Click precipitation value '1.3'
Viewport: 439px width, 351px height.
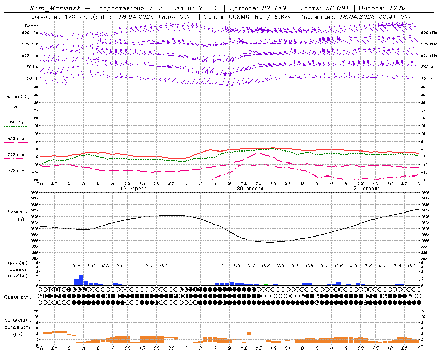237,266
